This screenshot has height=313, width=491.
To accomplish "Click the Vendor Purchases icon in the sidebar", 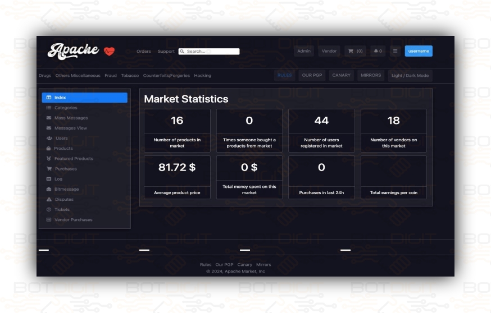I will [49, 219].
